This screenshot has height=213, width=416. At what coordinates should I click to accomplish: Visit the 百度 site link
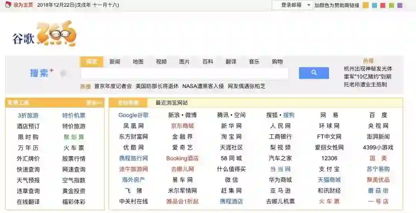378,115
